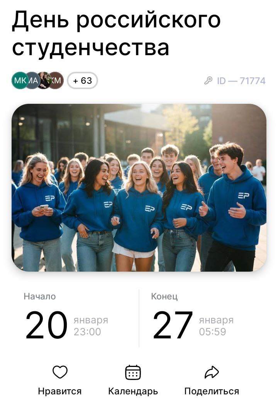Open the Календарь calendar icon
278x409 pixels.
tap(133, 372)
